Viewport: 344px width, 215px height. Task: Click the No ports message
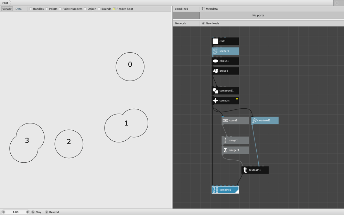pos(258,15)
